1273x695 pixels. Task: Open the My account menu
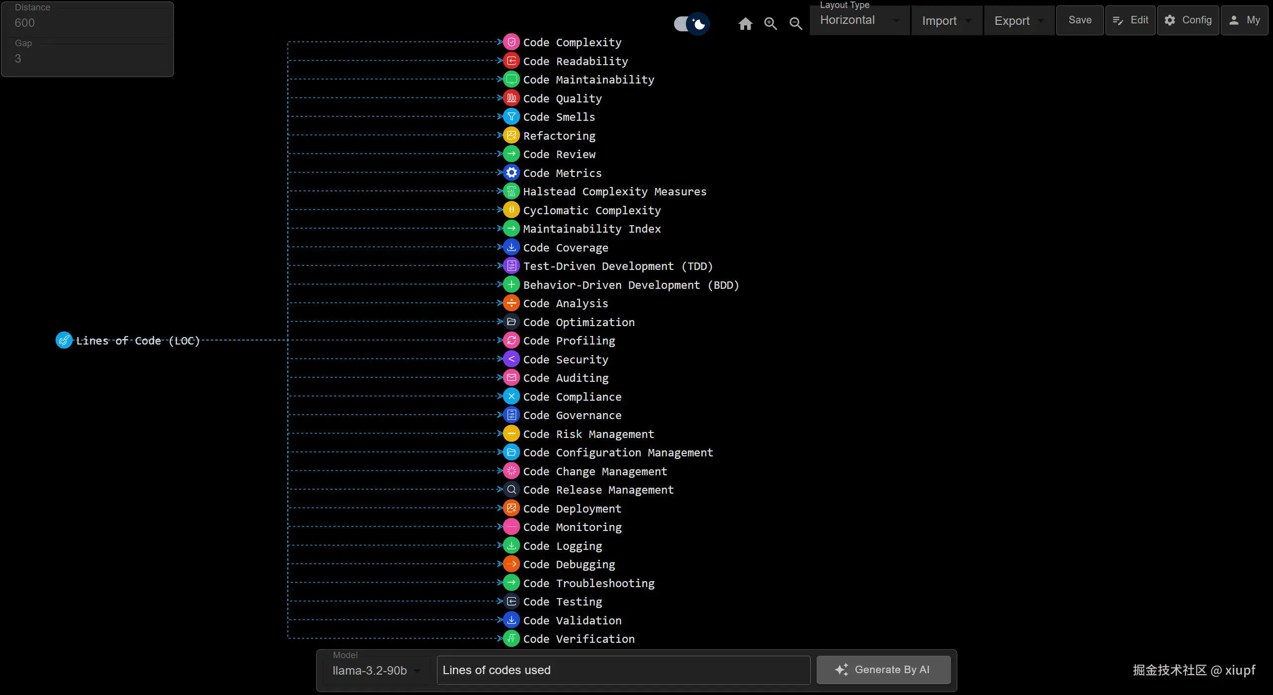[1244, 20]
